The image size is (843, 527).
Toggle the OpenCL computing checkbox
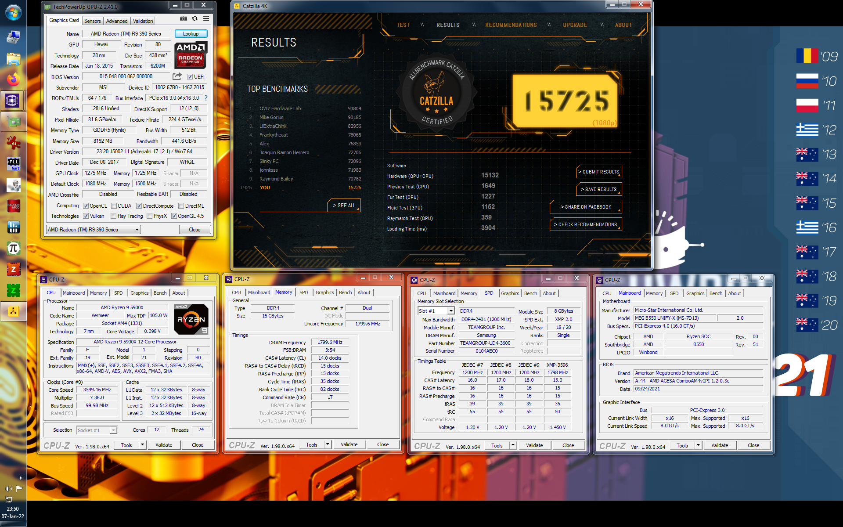pyautogui.click(x=86, y=206)
